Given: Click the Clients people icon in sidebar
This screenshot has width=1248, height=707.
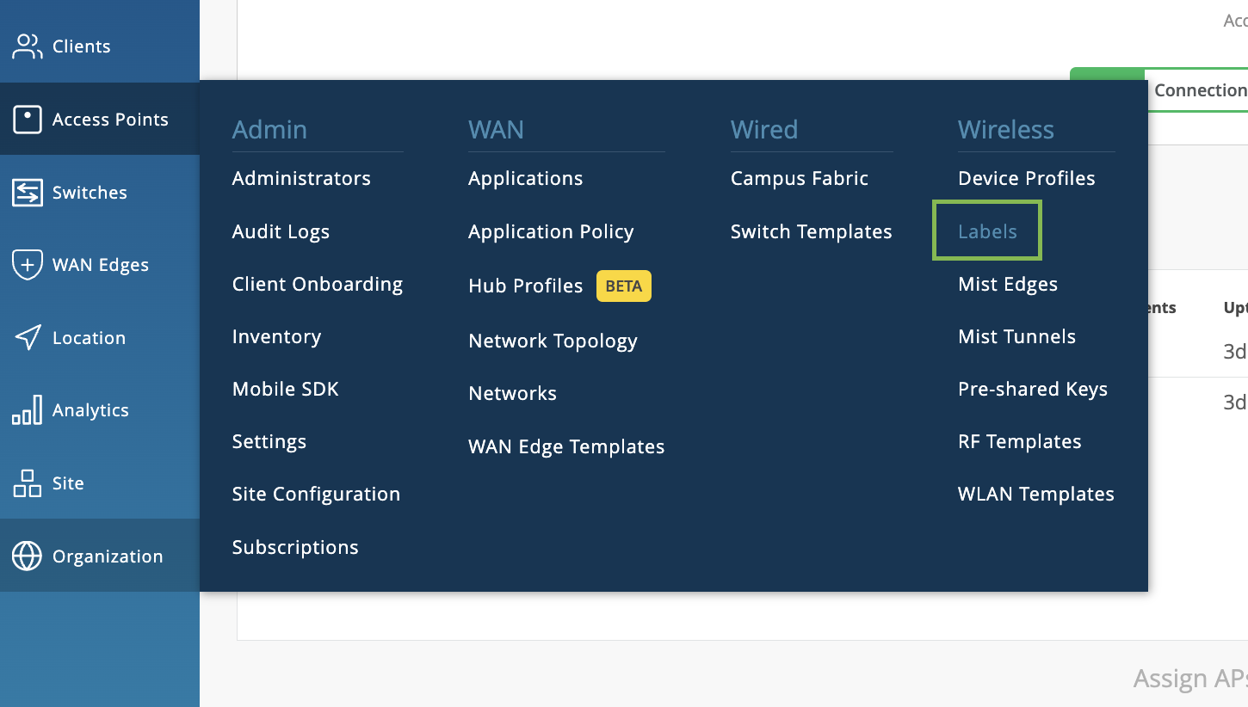Looking at the screenshot, I should [27, 46].
